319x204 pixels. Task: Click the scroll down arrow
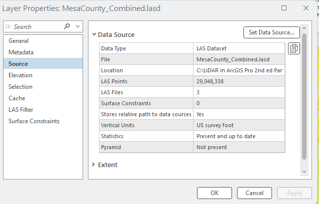click(x=304, y=172)
